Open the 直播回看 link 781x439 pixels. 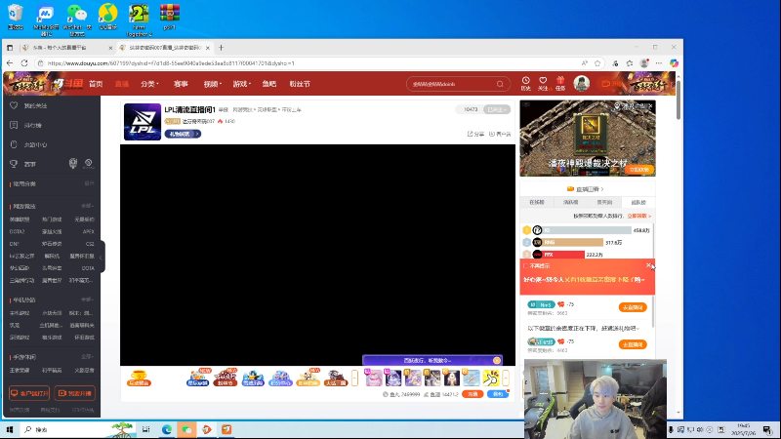(x=586, y=189)
